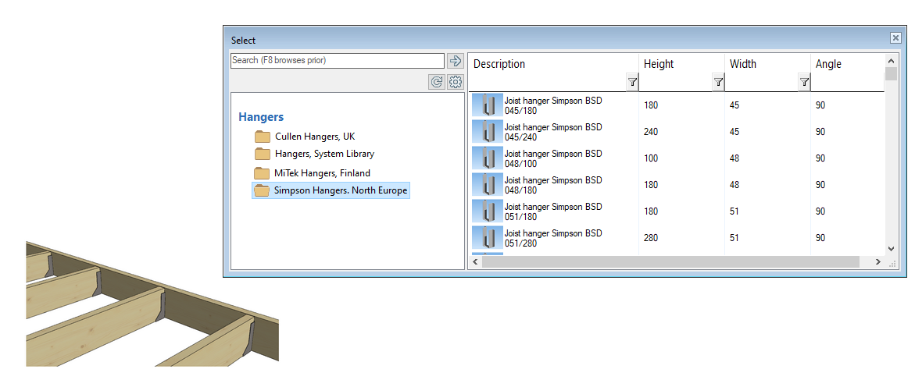Click into the search input field
The width and height of the screenshot is (915, 380).
tap(337, 60)
